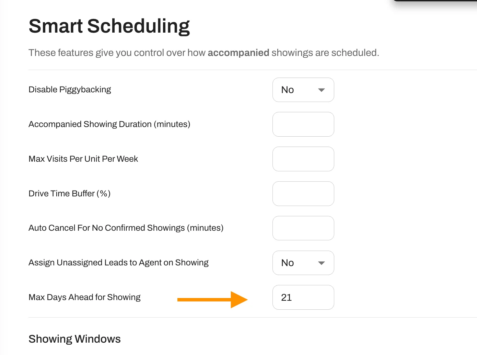Click the Showing Windows section heading

tap(74, 339)
